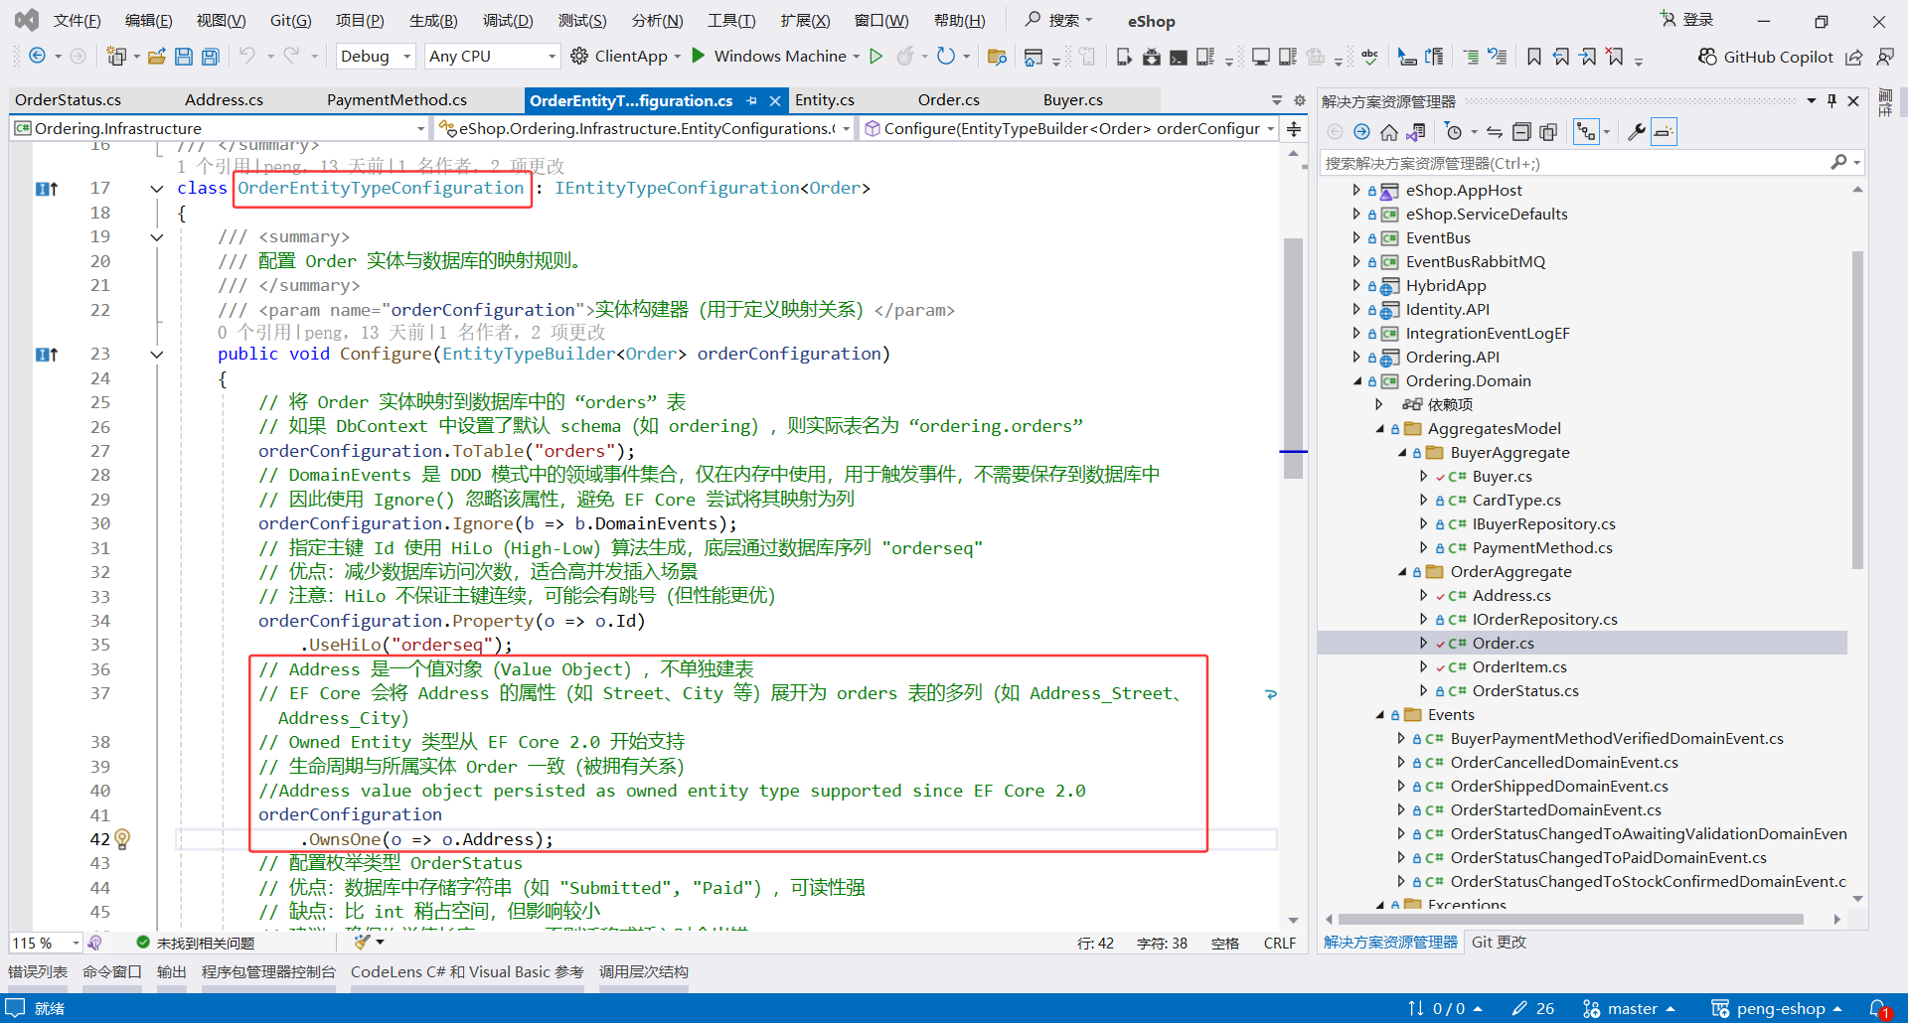The height and width of the screenshot is (1023, 1908).
Task: Collapse the Configure method at line 23
Action: coord(157,354)
